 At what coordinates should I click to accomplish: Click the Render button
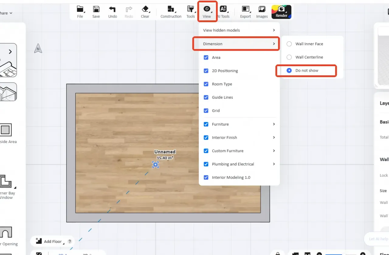(281, 12)
